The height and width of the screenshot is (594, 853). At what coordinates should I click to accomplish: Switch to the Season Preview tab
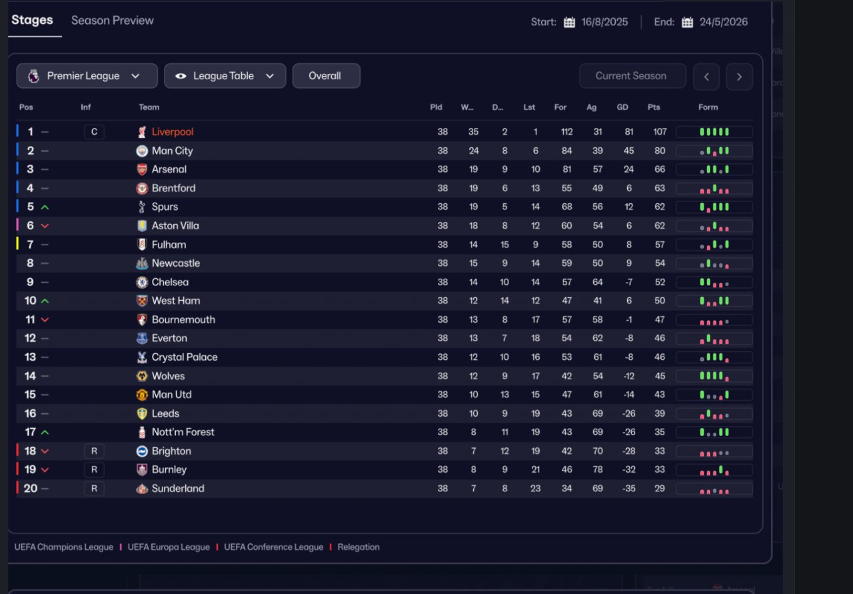[113, 21]
